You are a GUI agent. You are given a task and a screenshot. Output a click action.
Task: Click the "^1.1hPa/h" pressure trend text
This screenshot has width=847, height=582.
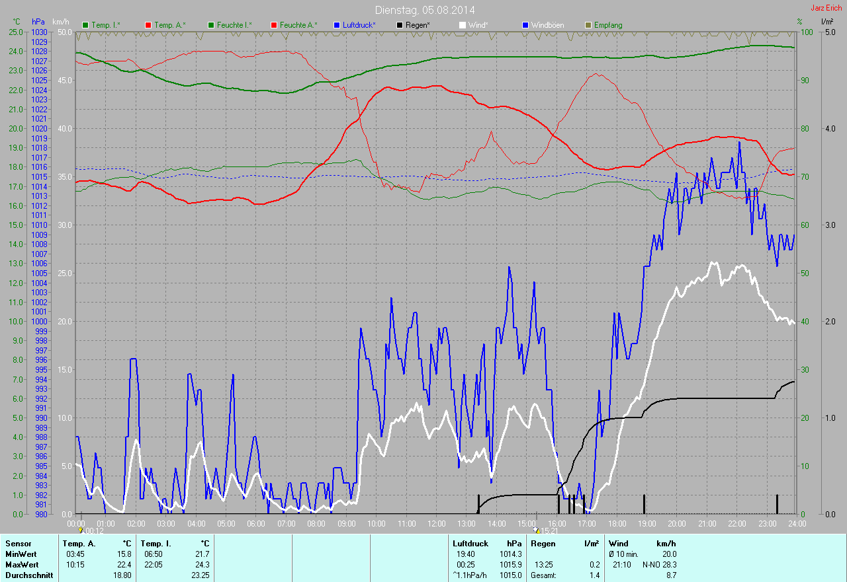click(470, 575)
